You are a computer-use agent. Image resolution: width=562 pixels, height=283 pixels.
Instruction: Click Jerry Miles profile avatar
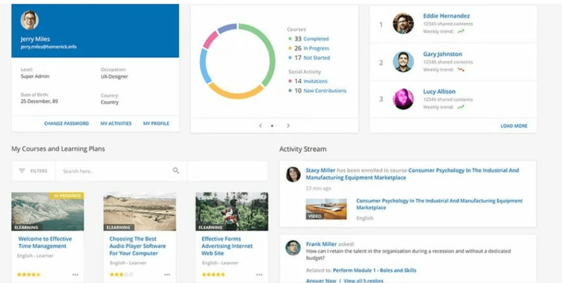[x=30, y=20]
